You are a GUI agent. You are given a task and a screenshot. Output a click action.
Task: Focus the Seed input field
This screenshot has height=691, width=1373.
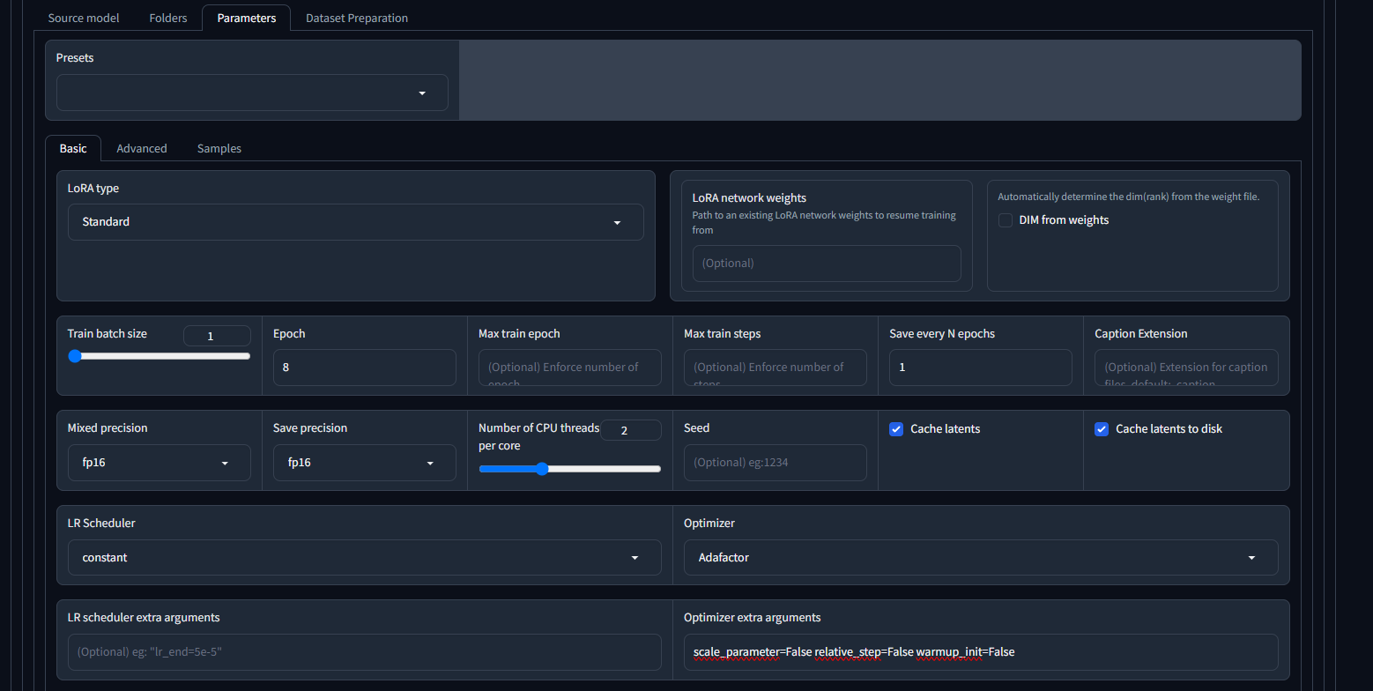tap(775, 463)
